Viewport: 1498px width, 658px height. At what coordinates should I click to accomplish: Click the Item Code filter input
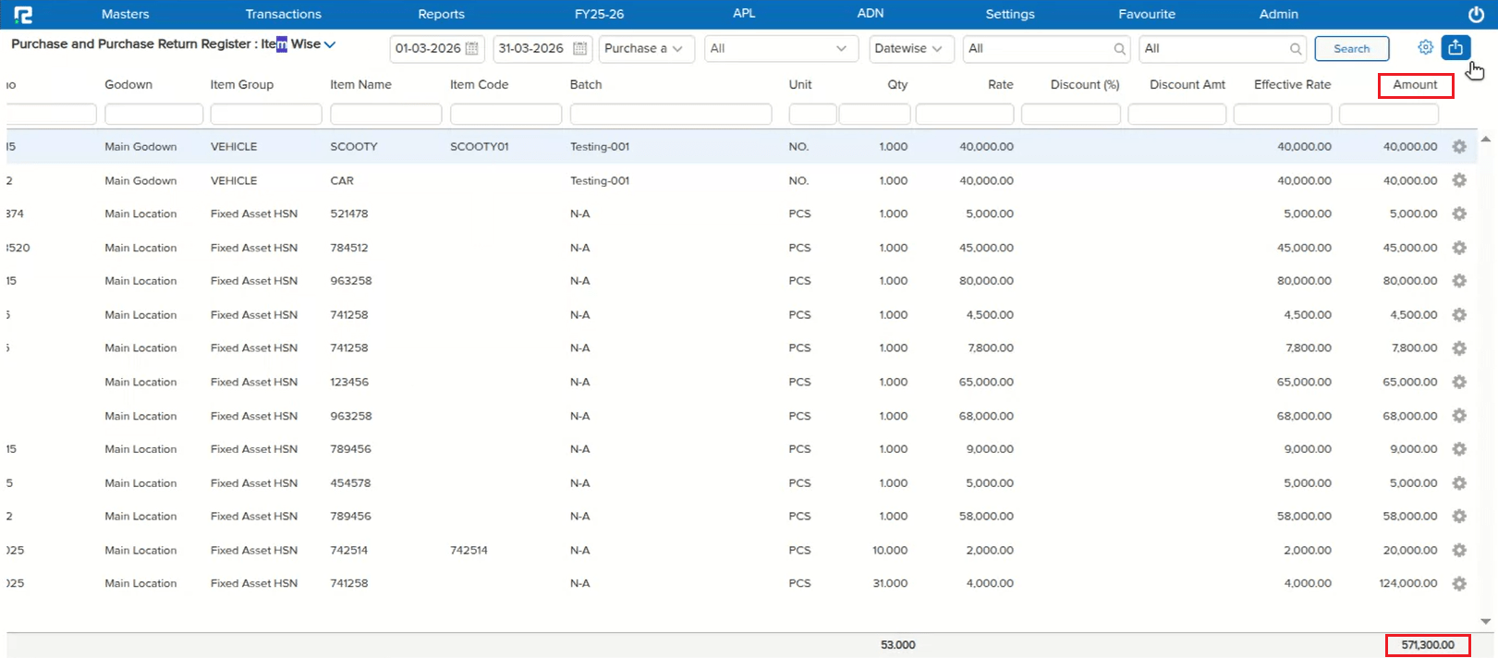click(x=505, y=114)
